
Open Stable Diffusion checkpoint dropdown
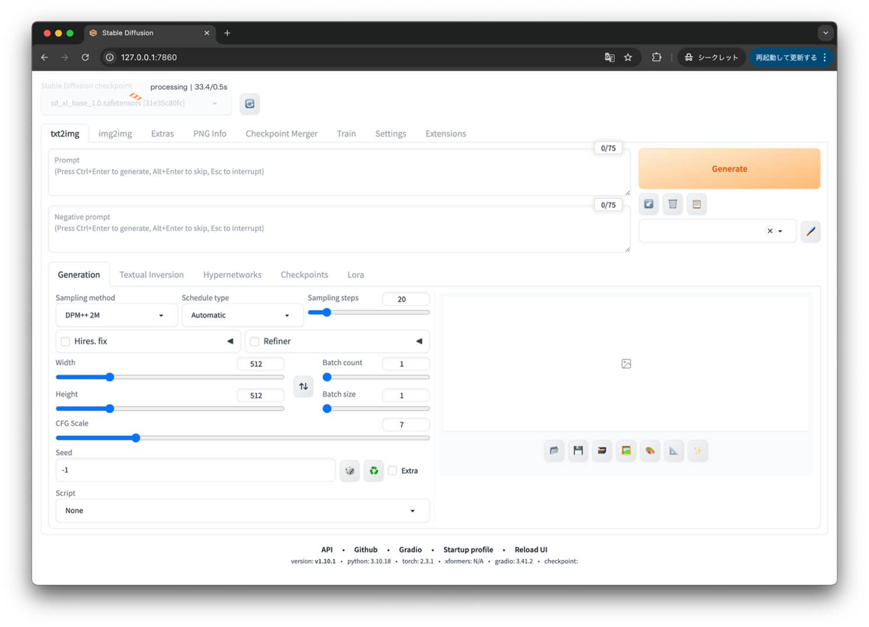(137, 103)
